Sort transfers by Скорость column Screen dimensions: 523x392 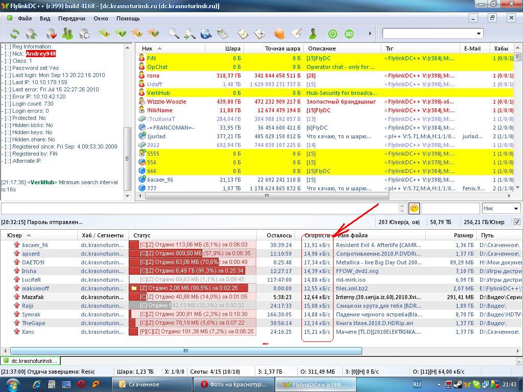[x=314, y=235]
